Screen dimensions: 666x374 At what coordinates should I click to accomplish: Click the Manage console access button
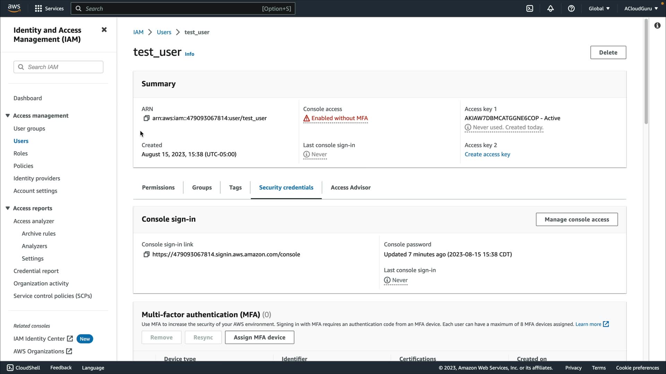coord(577,220)
